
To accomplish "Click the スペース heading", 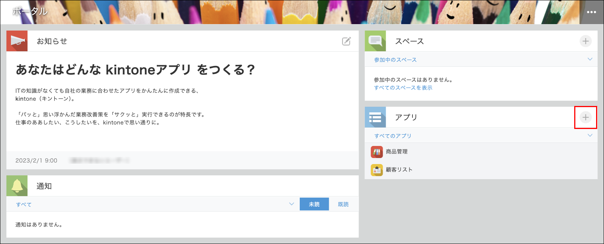I will pyautogui.click(x=409, y=41).
